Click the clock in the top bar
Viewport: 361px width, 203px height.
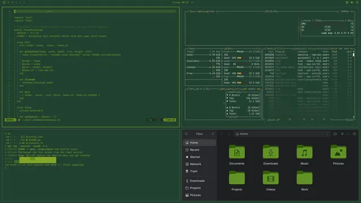[180, 2]
